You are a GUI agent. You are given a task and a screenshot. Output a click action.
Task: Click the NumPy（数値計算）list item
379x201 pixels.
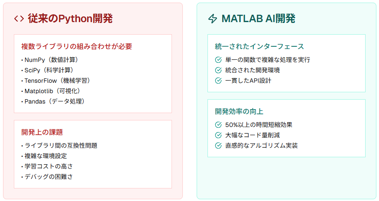pyautogui.click(x=49, y=60)
